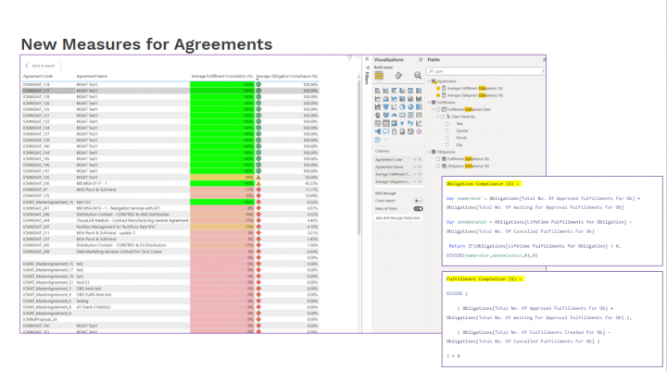Remove Agreement Name from Columns
Screen dimensions: 667x371
[420, 167]
